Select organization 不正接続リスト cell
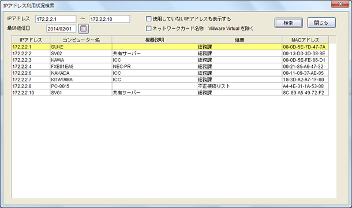Image resolution: width=352 pixels, height=208 pixels. [x=239, y=86]
